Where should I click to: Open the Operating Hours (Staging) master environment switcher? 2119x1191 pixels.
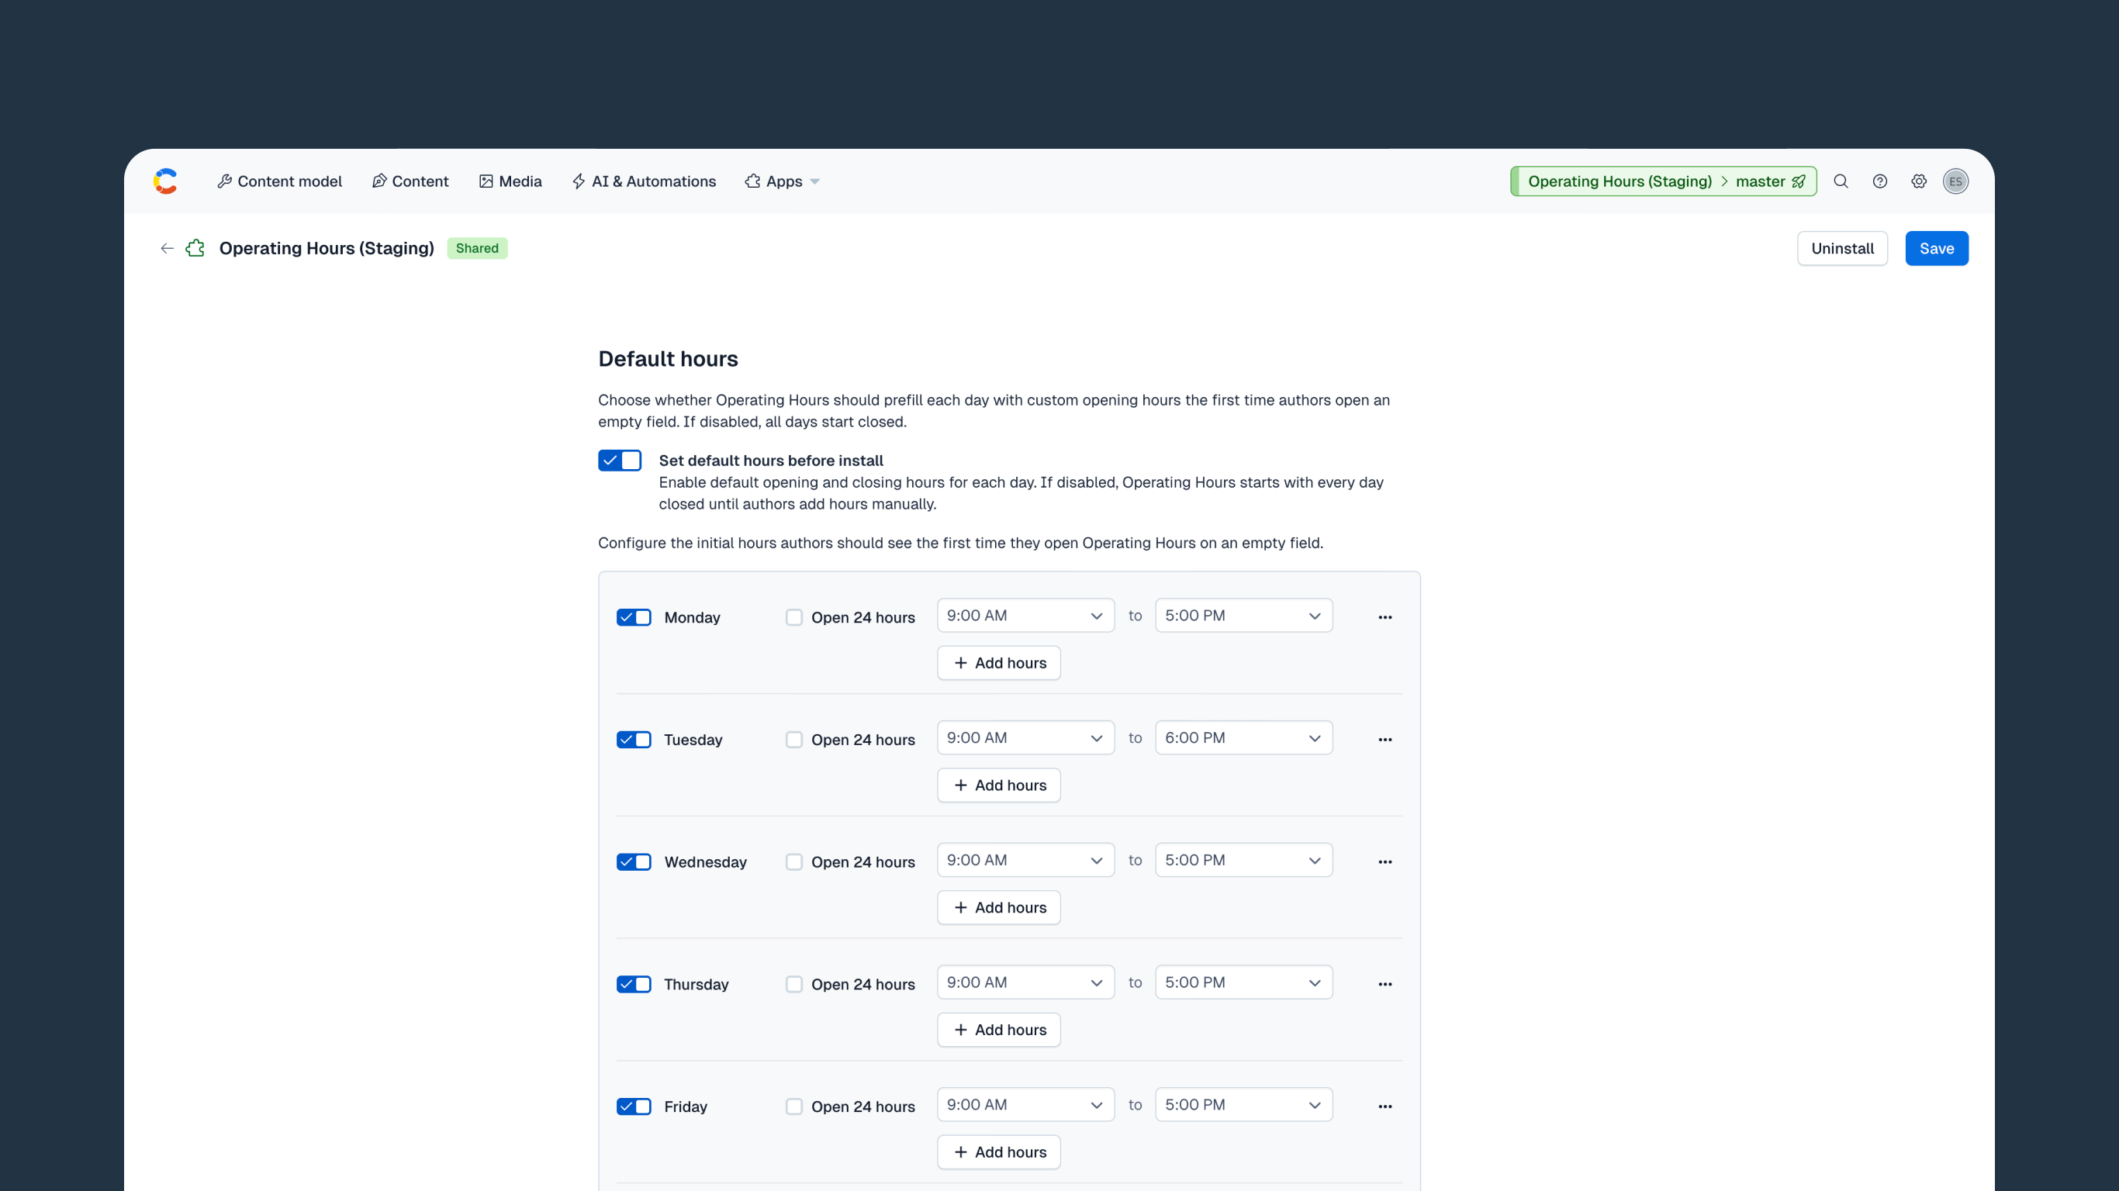pyautogui.click(x=1662, y=181)
